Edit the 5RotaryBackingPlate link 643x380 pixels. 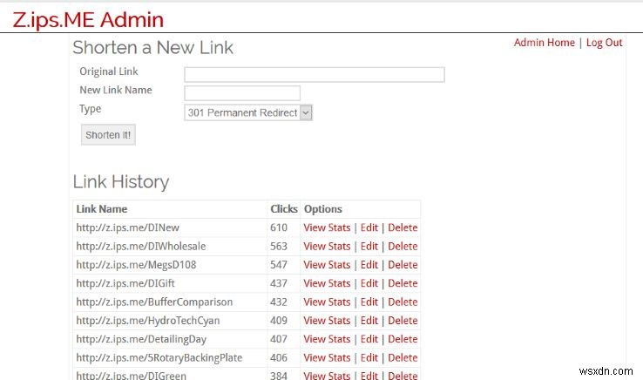coord(369,357)
